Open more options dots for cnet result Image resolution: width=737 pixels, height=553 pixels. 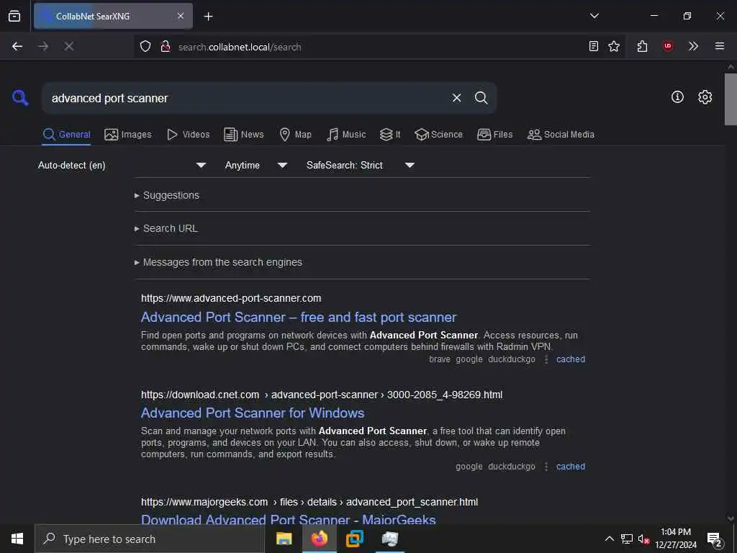click(546, 467)
